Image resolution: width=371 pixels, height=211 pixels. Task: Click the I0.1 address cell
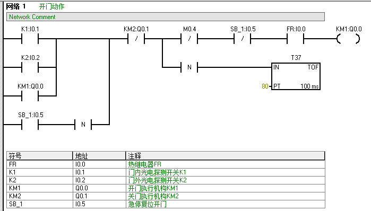tap(99, 172)
